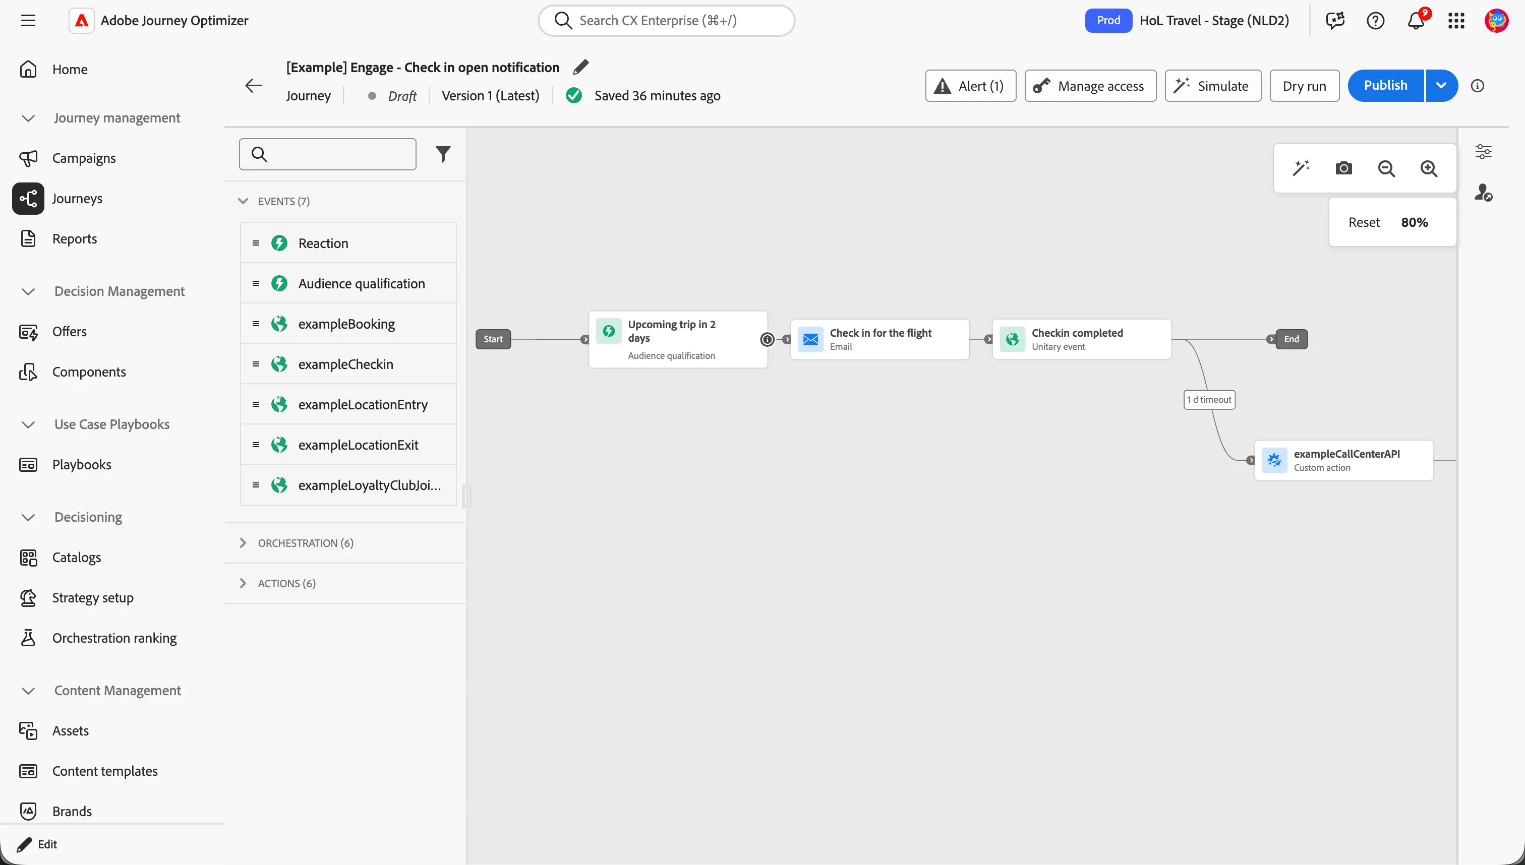Select the Check in for the flight email node

(x=879, y=339)
